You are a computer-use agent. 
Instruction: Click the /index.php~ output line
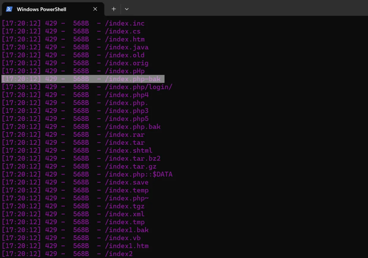coord(75,198)
